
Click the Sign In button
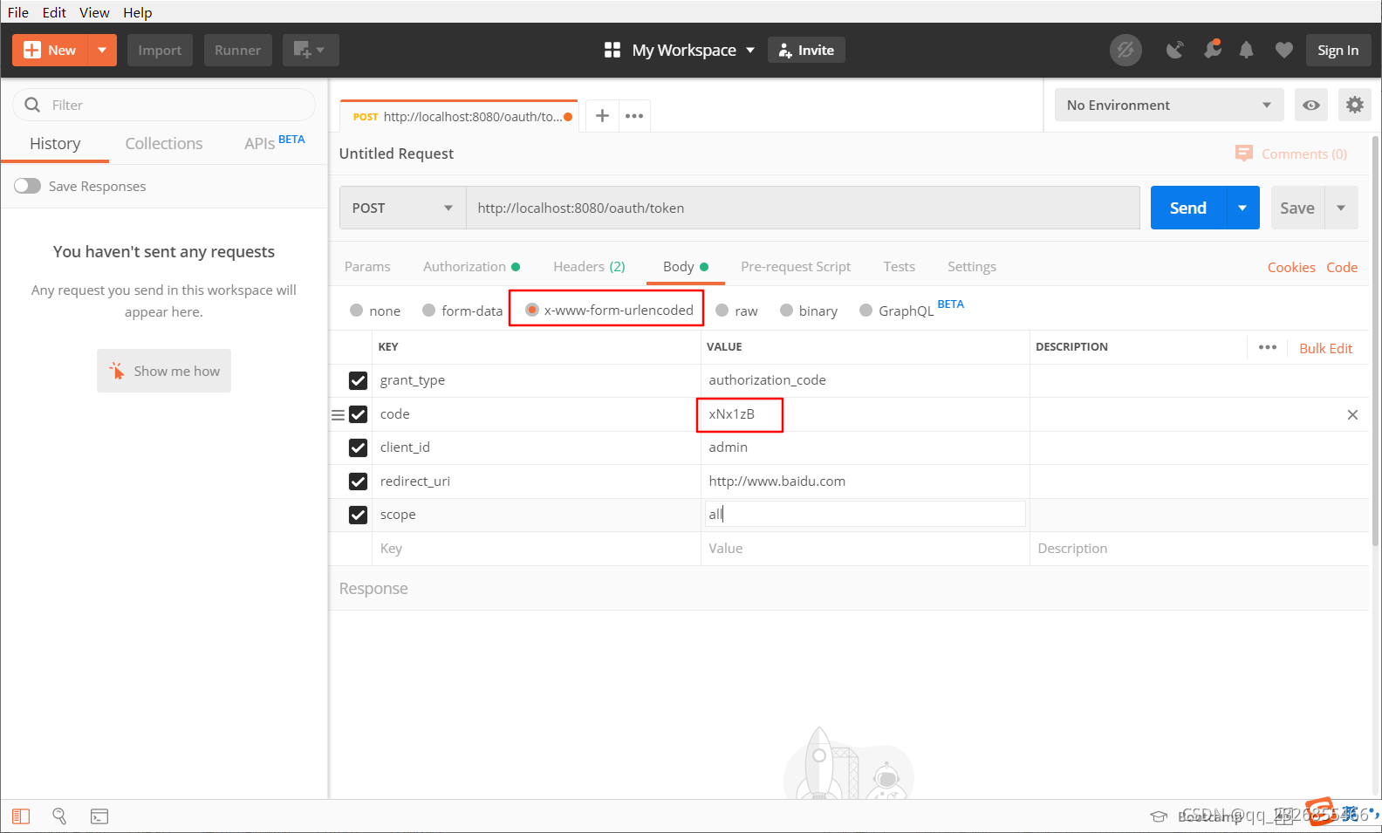1338,51
